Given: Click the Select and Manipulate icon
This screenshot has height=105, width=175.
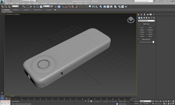Looking at the screenshot, I should pos(56,7).
